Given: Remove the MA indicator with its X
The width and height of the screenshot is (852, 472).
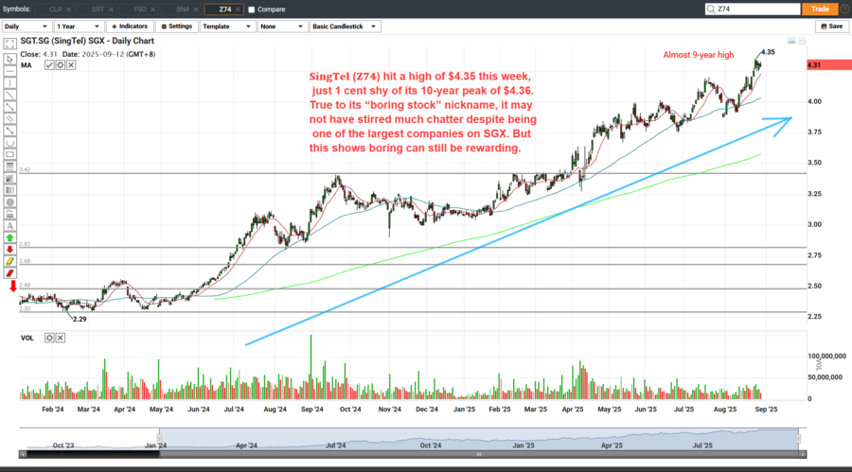Looking at the screenshot, I should (71, 65).
